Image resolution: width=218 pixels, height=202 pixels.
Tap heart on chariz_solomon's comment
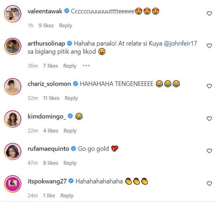click(x=209, y=86)
